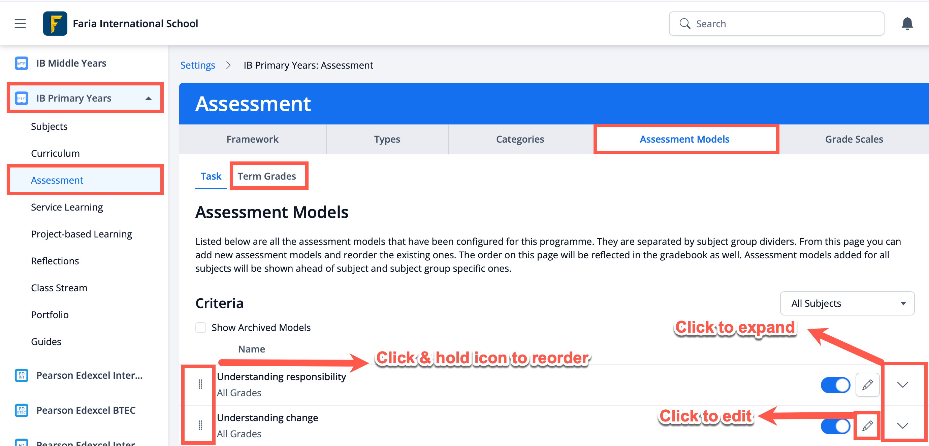Open the hamburger navigation menu
929x446 pixels.
coord(20,24)
